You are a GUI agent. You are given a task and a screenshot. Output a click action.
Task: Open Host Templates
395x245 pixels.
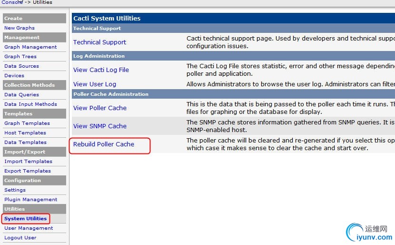(25, 133)
